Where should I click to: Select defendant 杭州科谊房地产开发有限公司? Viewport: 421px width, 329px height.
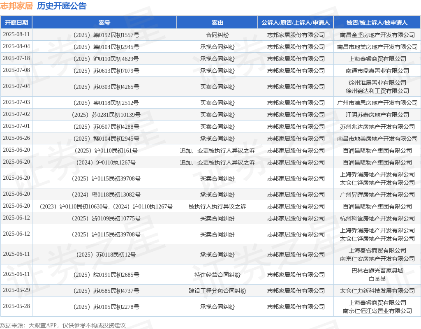377,219
